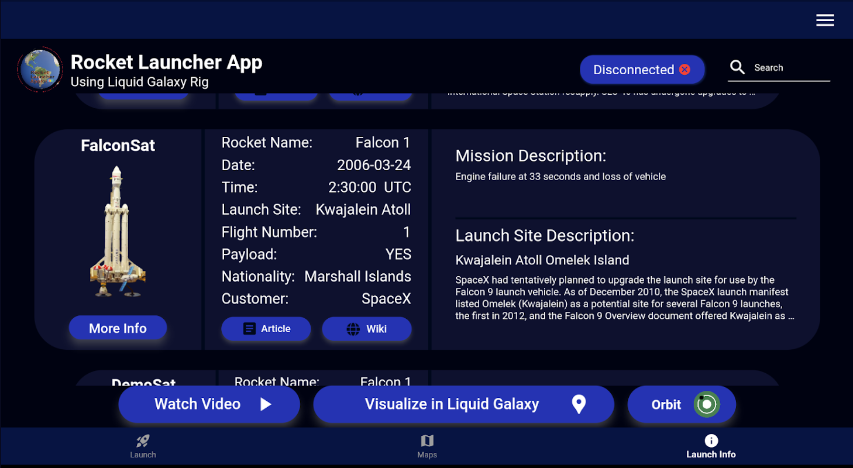Click 'Engine failure at 33 seconds' text
This screenshot has height=468, width=853.
(560, 177)
